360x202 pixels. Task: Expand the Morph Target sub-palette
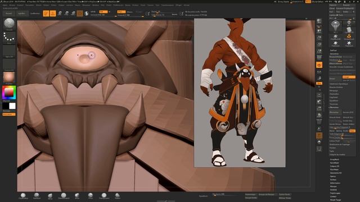[x=335, y=200]
